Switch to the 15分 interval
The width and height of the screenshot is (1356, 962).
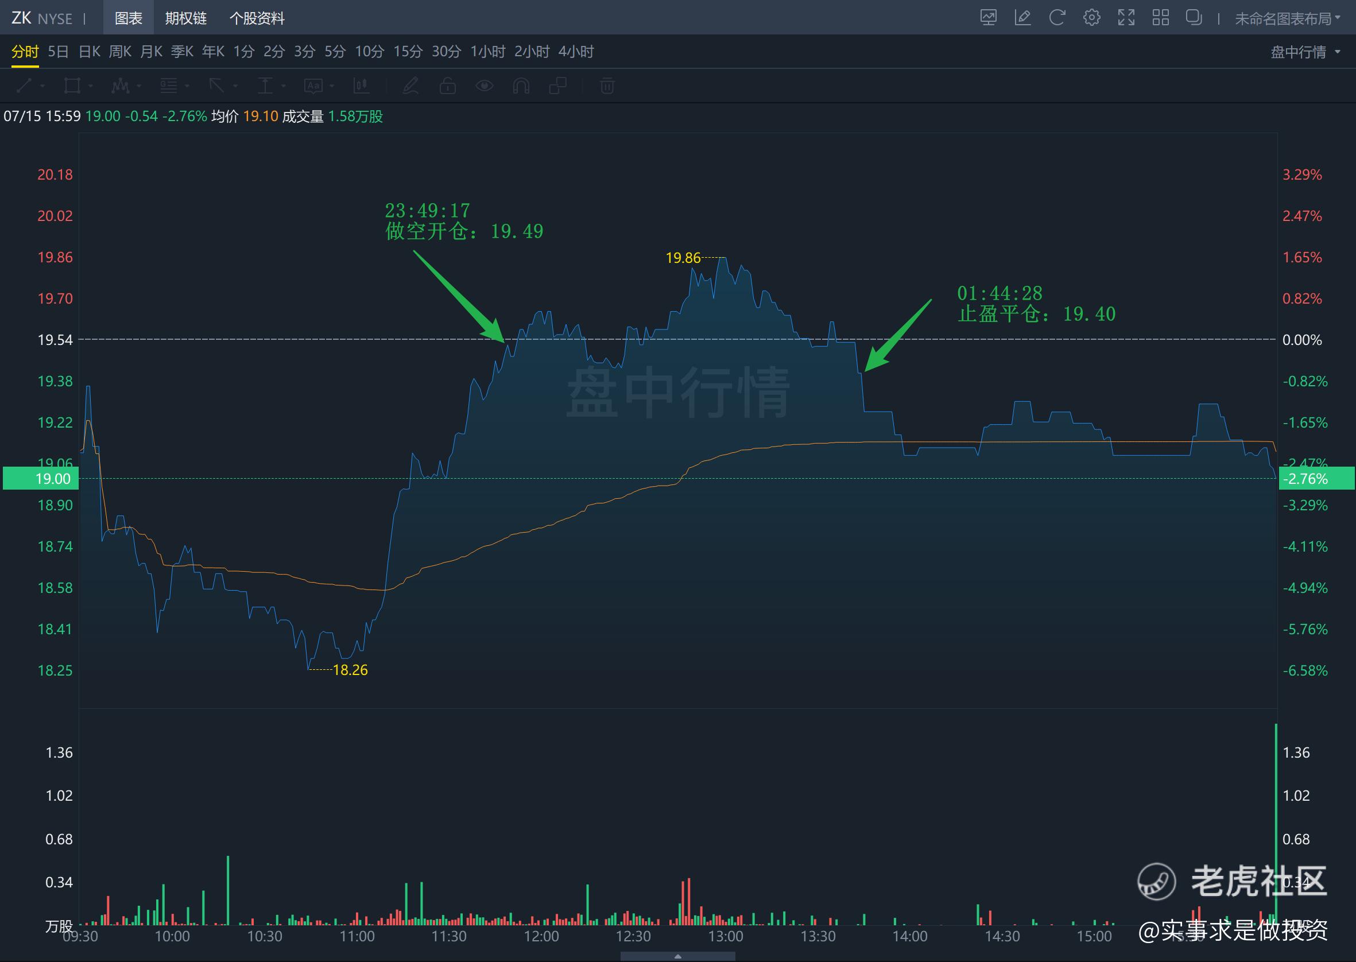pyautogui.click(x=408, y=52)
